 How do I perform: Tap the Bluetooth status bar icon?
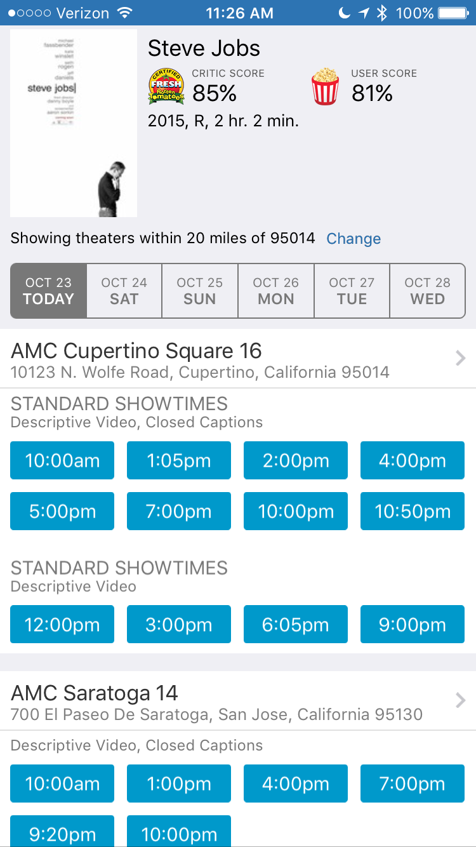(x=381, y=13)
